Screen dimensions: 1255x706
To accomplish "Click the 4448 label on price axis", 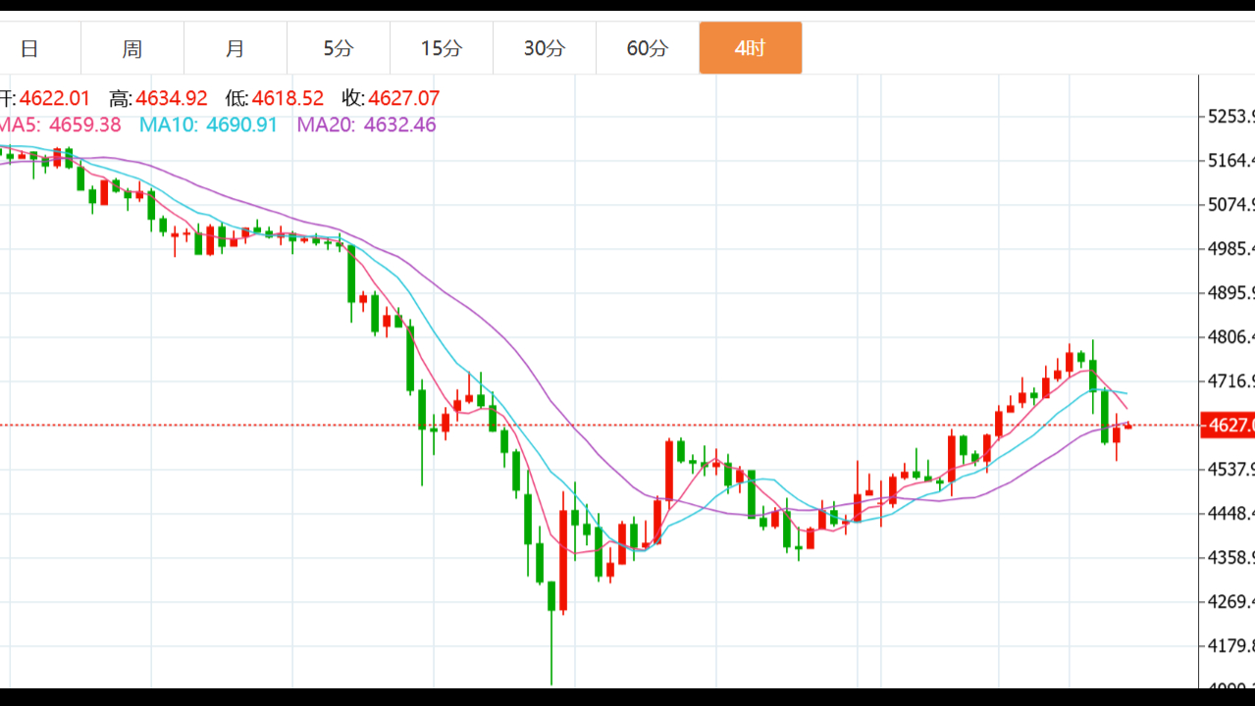I will pos(1230,514).
